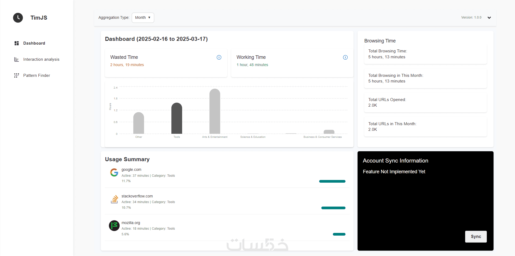Viewport: 515px width, 256px height.
Task: Click the google.com usage entry title
Action: (x=131, y=170)
